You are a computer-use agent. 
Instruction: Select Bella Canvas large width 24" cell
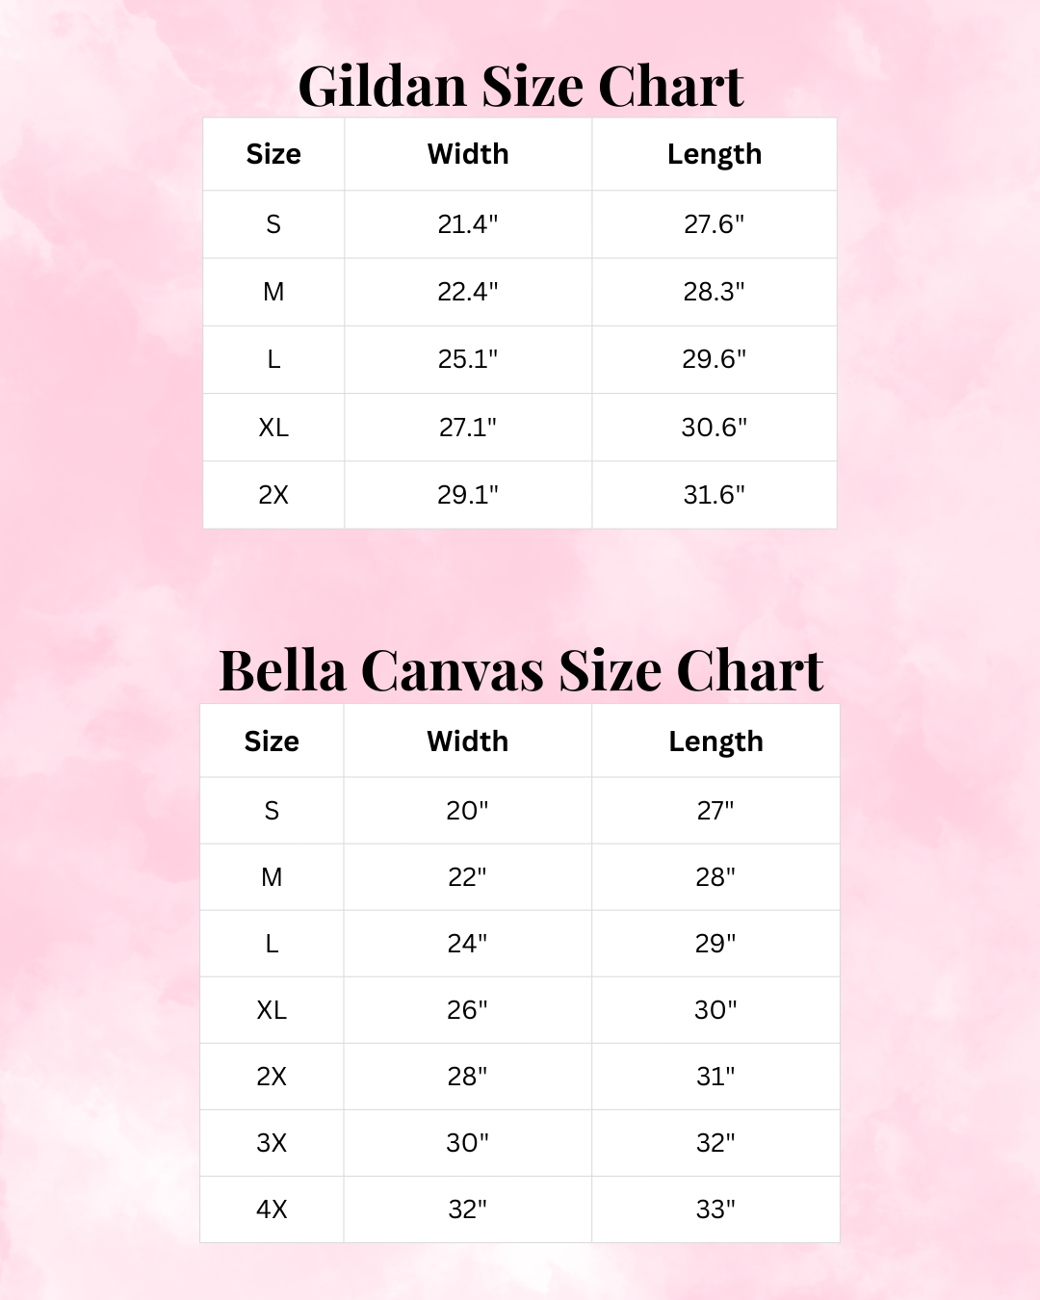click(468, 944)
